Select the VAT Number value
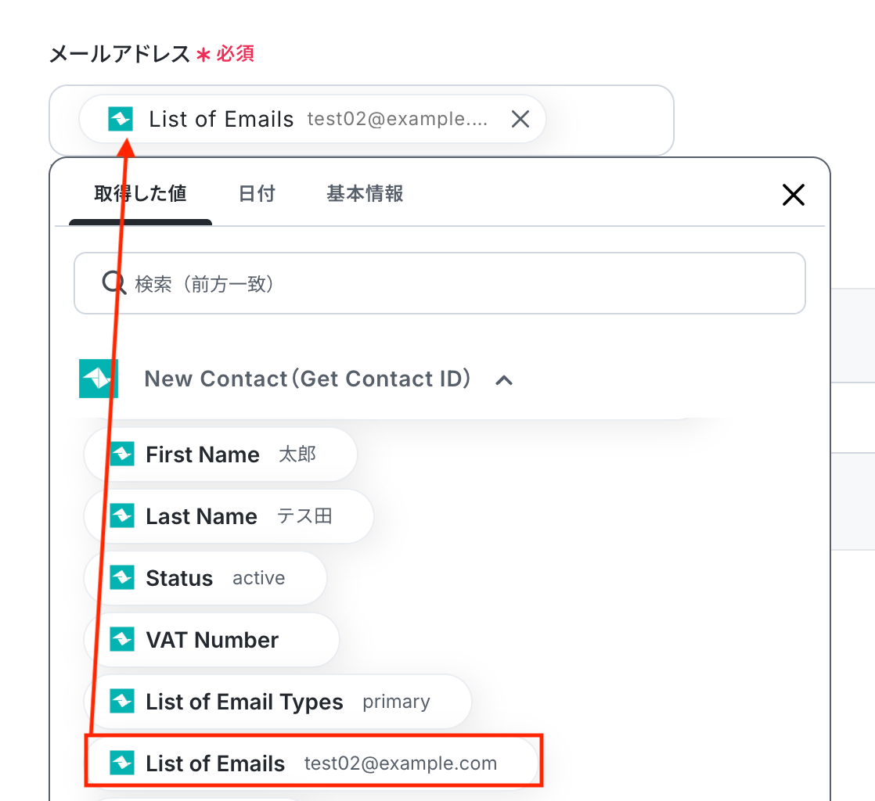 click(211, 640)
